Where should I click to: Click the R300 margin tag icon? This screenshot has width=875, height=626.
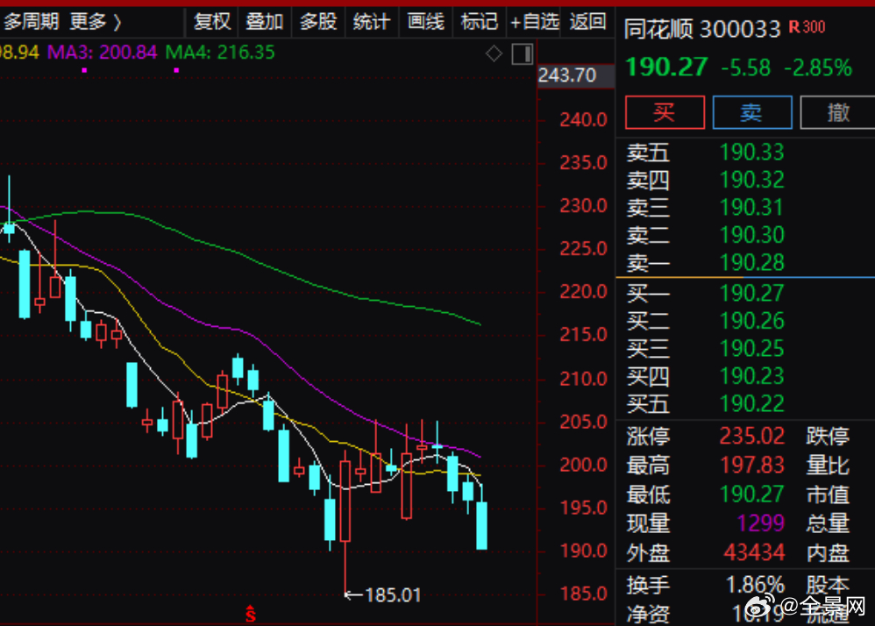807,27
